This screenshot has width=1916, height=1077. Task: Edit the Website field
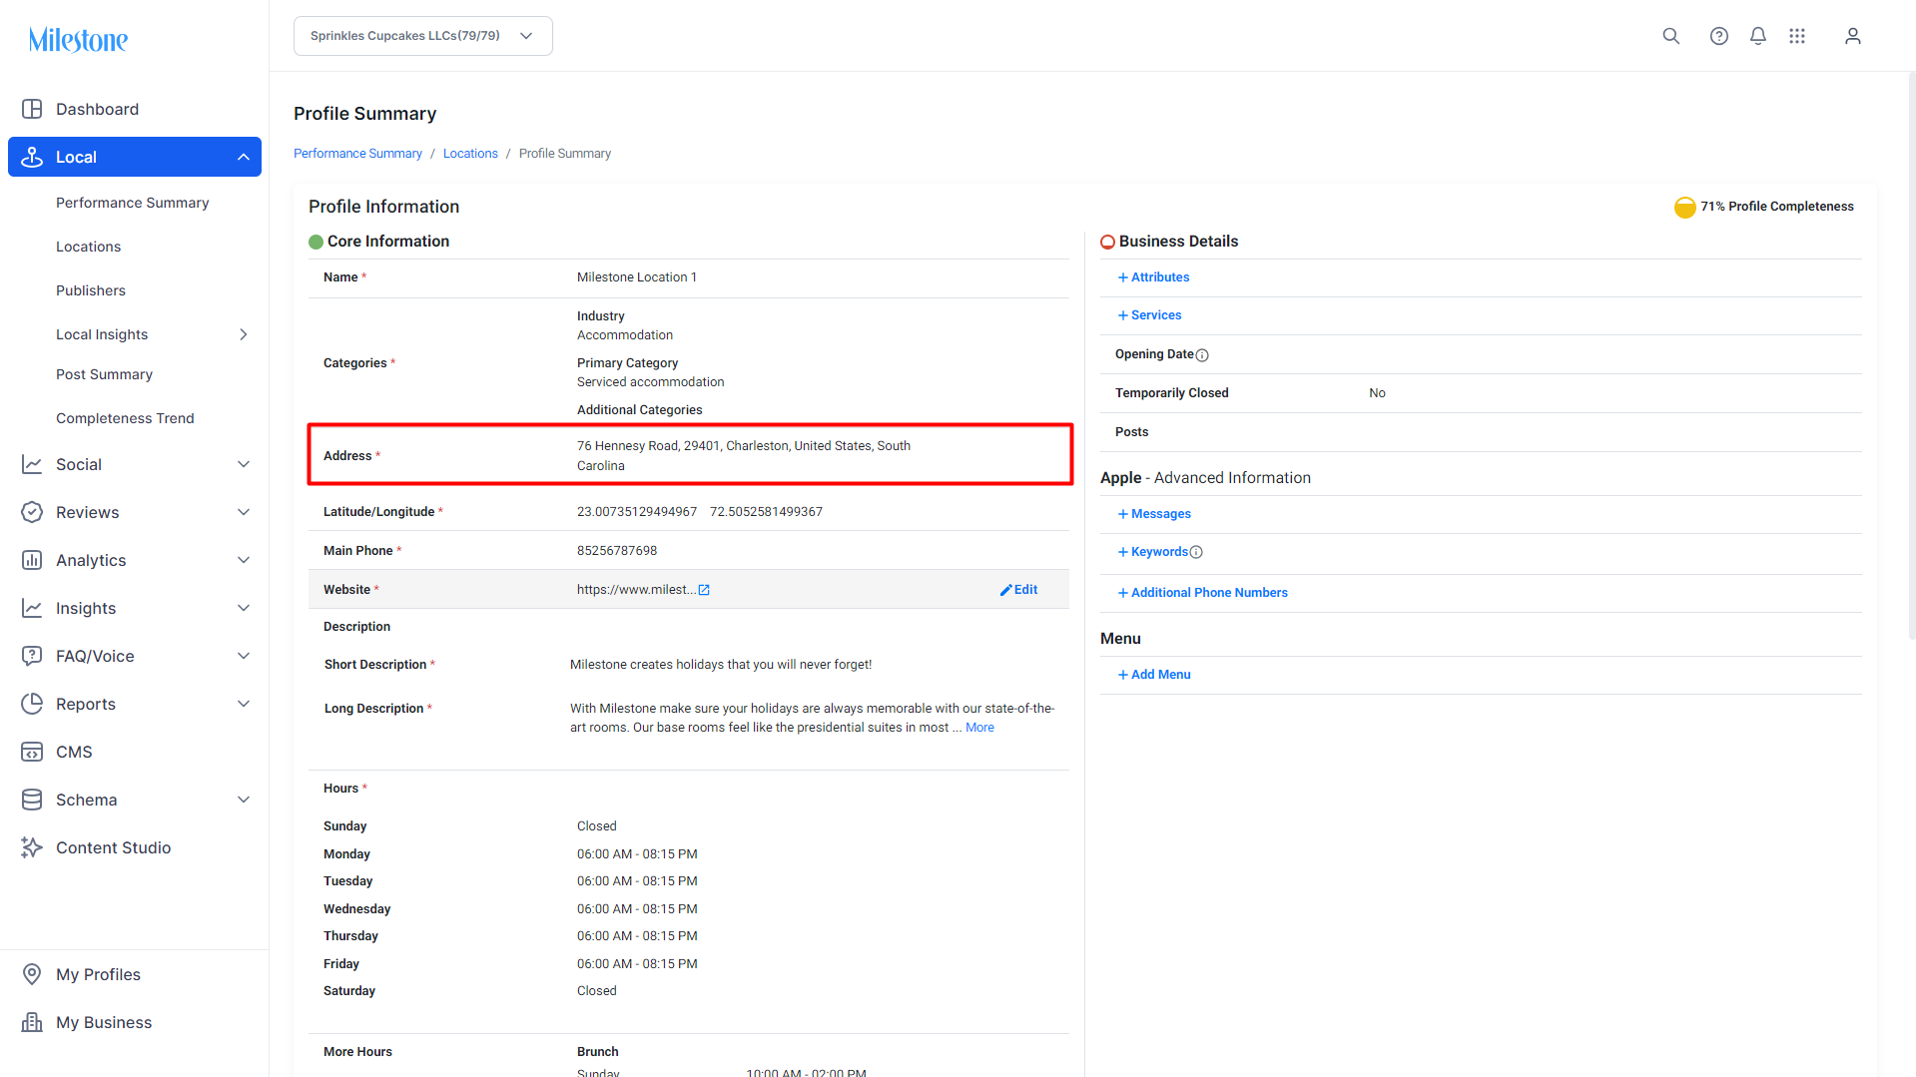(x=1019, y=590)
